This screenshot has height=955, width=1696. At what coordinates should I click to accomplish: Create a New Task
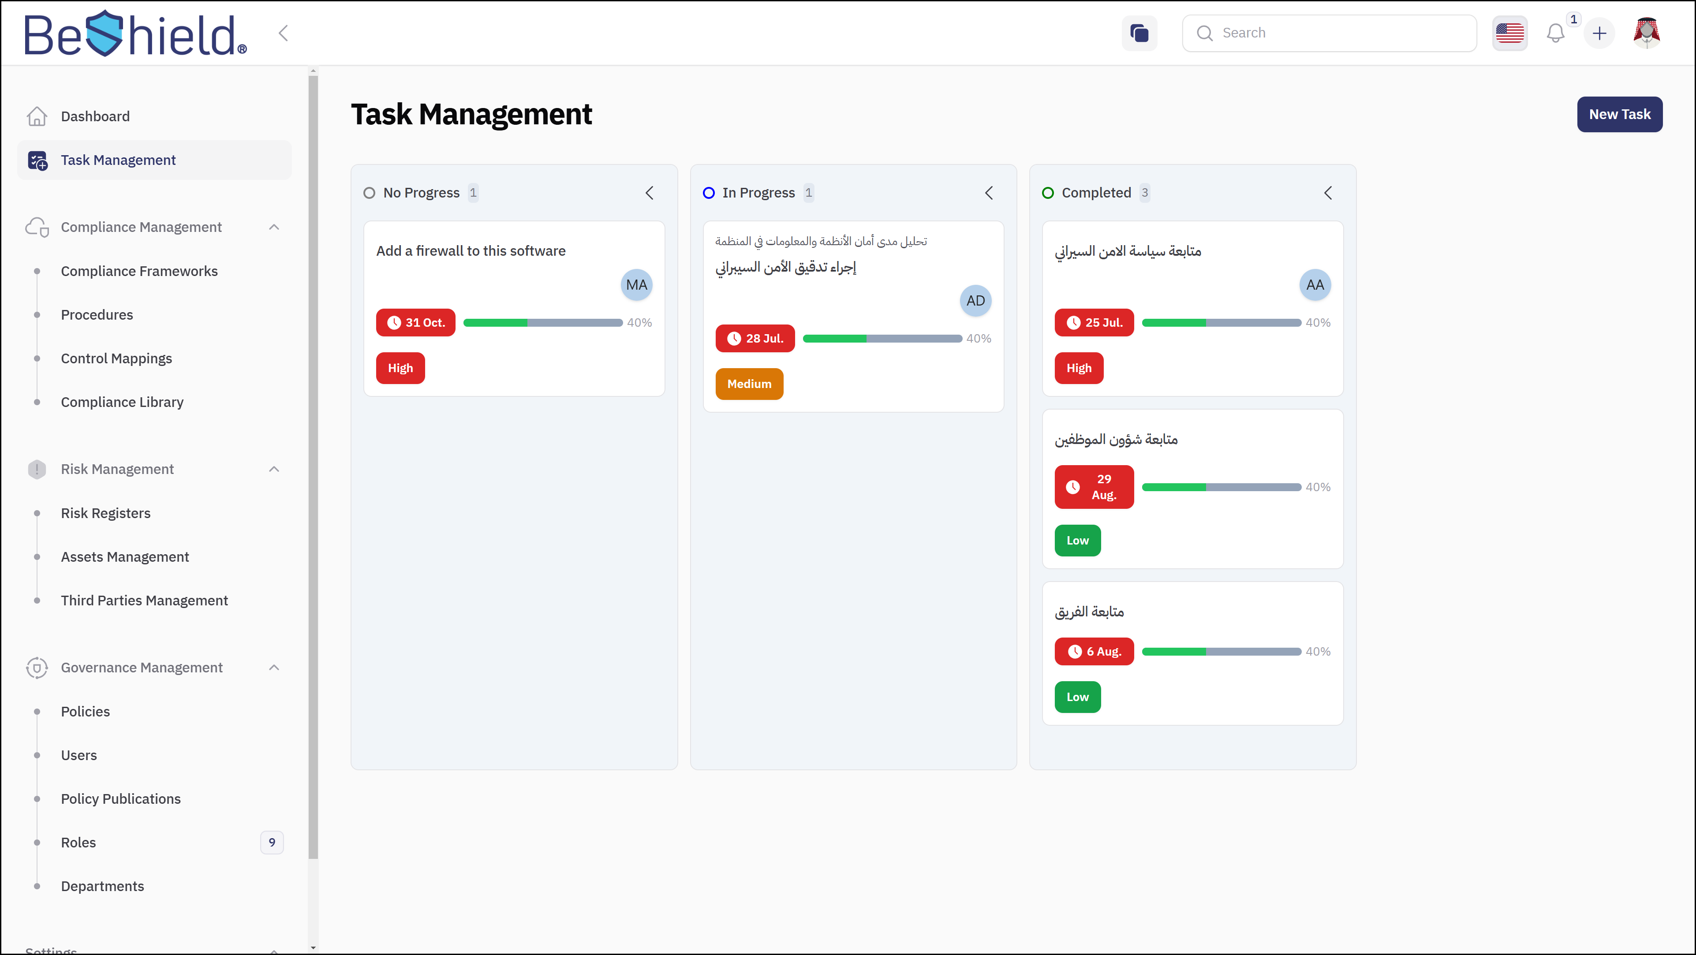(x=1619, y=115)
